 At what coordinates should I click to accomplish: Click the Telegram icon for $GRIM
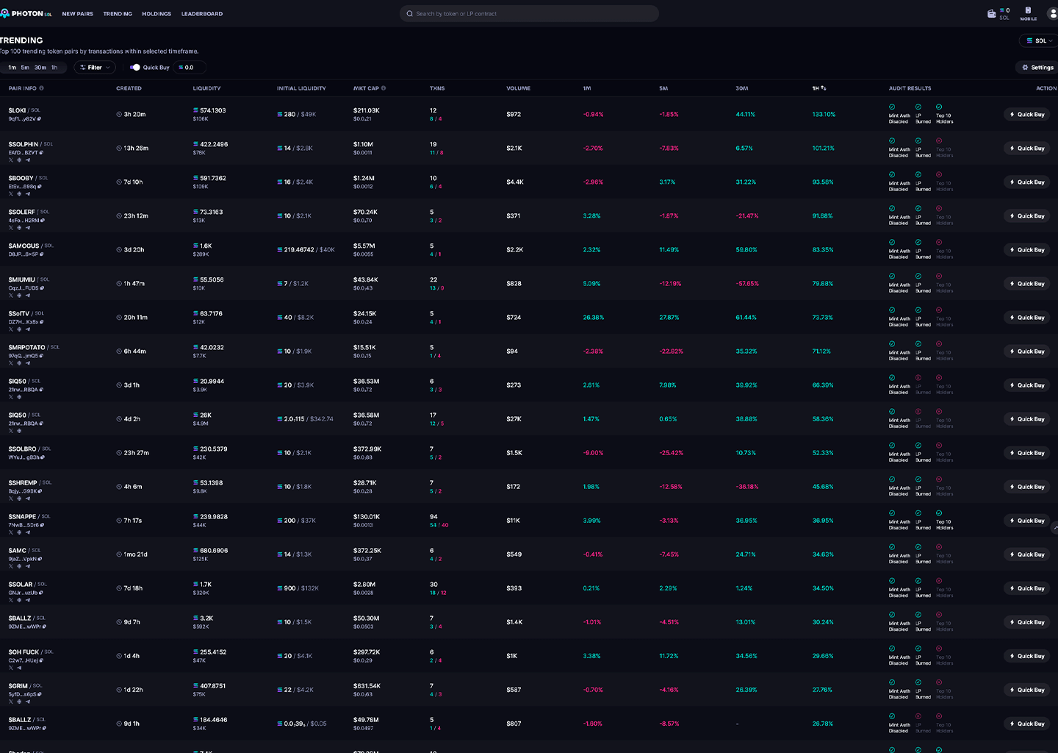pos(28,702)
